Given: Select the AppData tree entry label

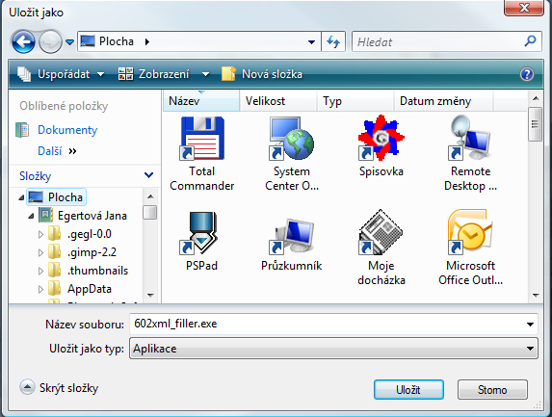Looking at the screenshot, I should click(90, 289).
